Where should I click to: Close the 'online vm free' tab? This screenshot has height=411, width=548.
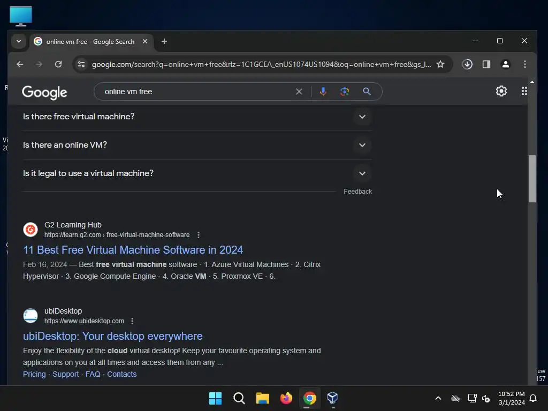[x=145, y=41]
